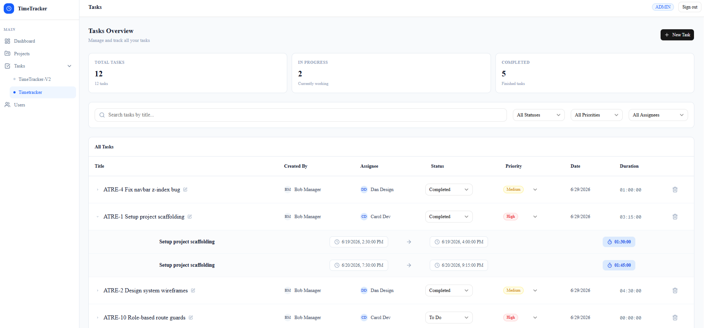This screenshot has height=328, width=704.
Task: Click start time 6/20/2026, 7:30:00 PM
Action: [359, 265]
